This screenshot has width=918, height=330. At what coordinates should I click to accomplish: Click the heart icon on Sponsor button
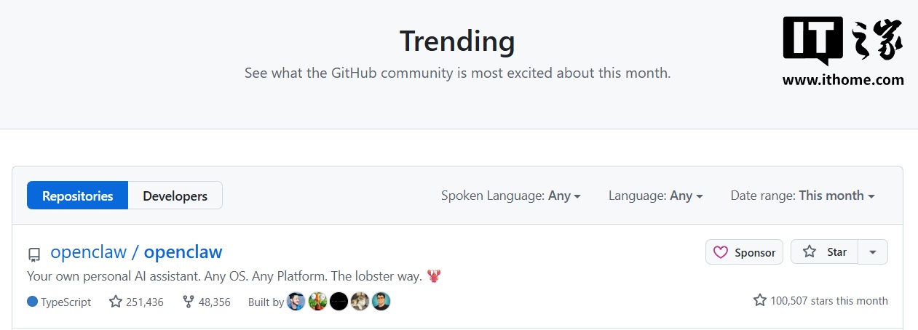click(721, 252)
